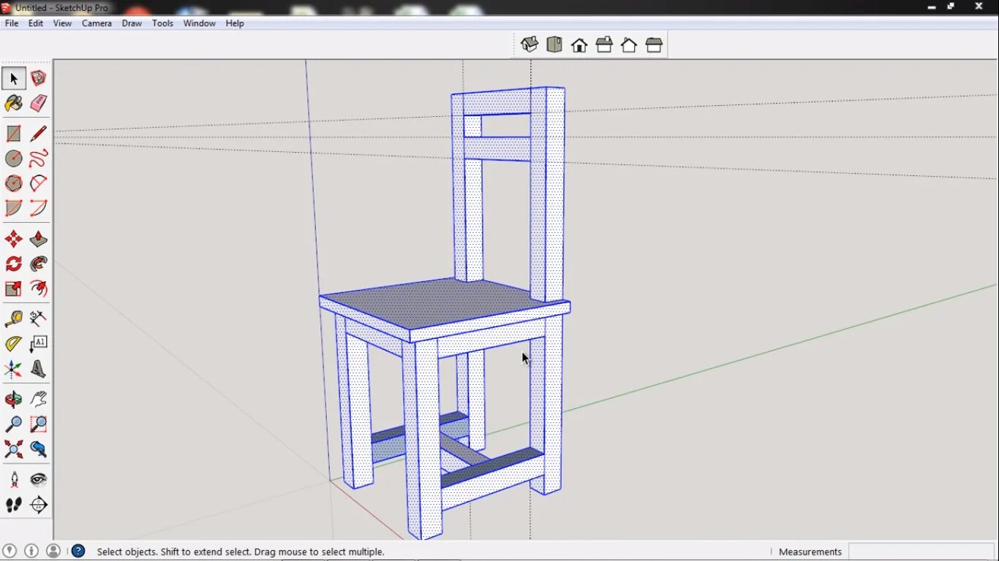Screen dimensions: 999x561
Task: Choose the Circle tool
Action: tap(14, 159)
